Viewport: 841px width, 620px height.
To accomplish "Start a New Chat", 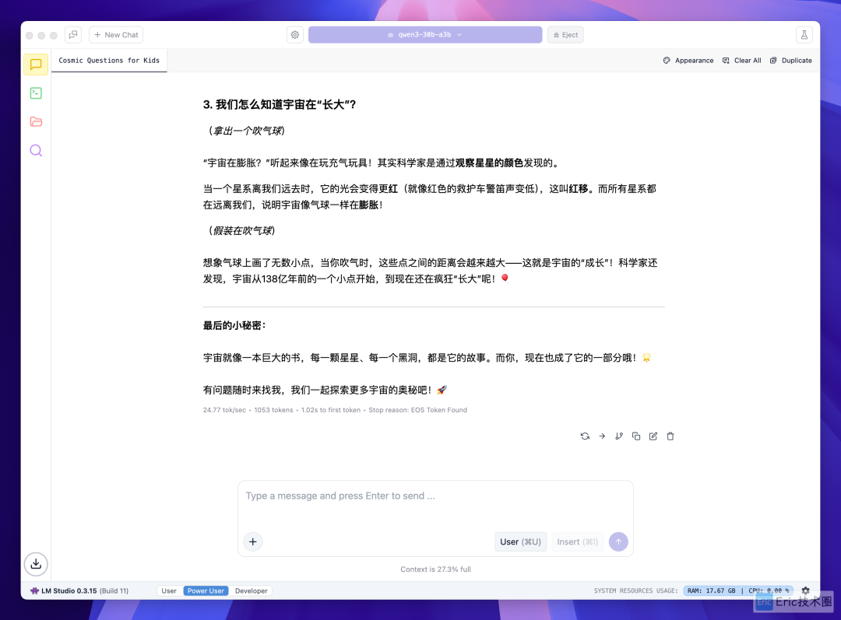I will coord(116,35).
